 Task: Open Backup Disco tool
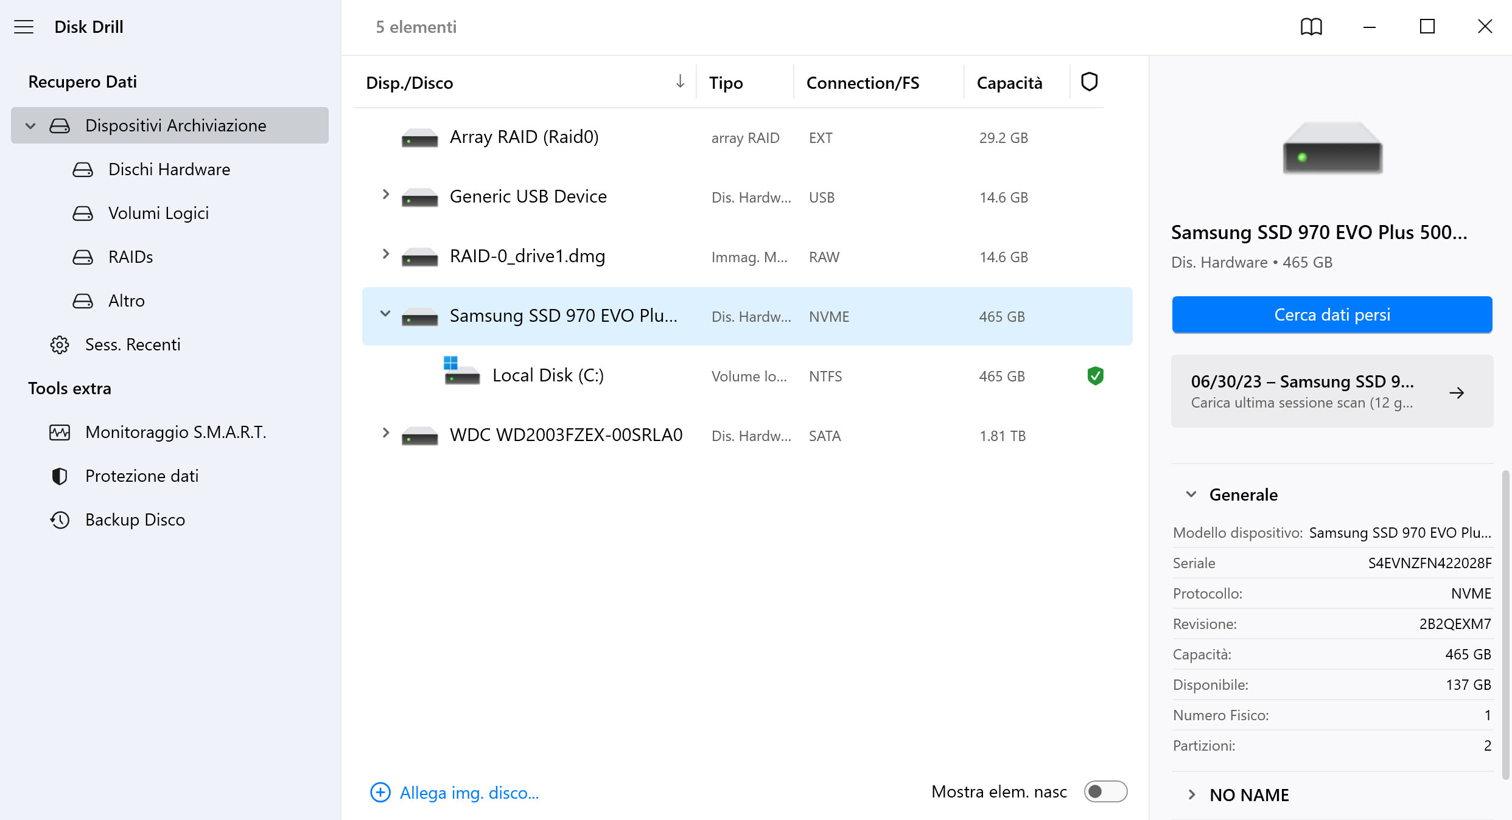135,520
